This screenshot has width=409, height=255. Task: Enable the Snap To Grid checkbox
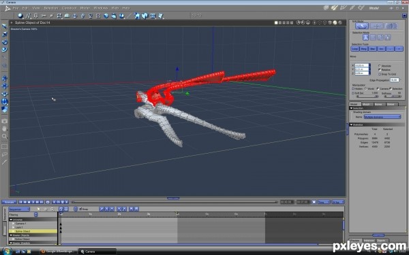380,74
